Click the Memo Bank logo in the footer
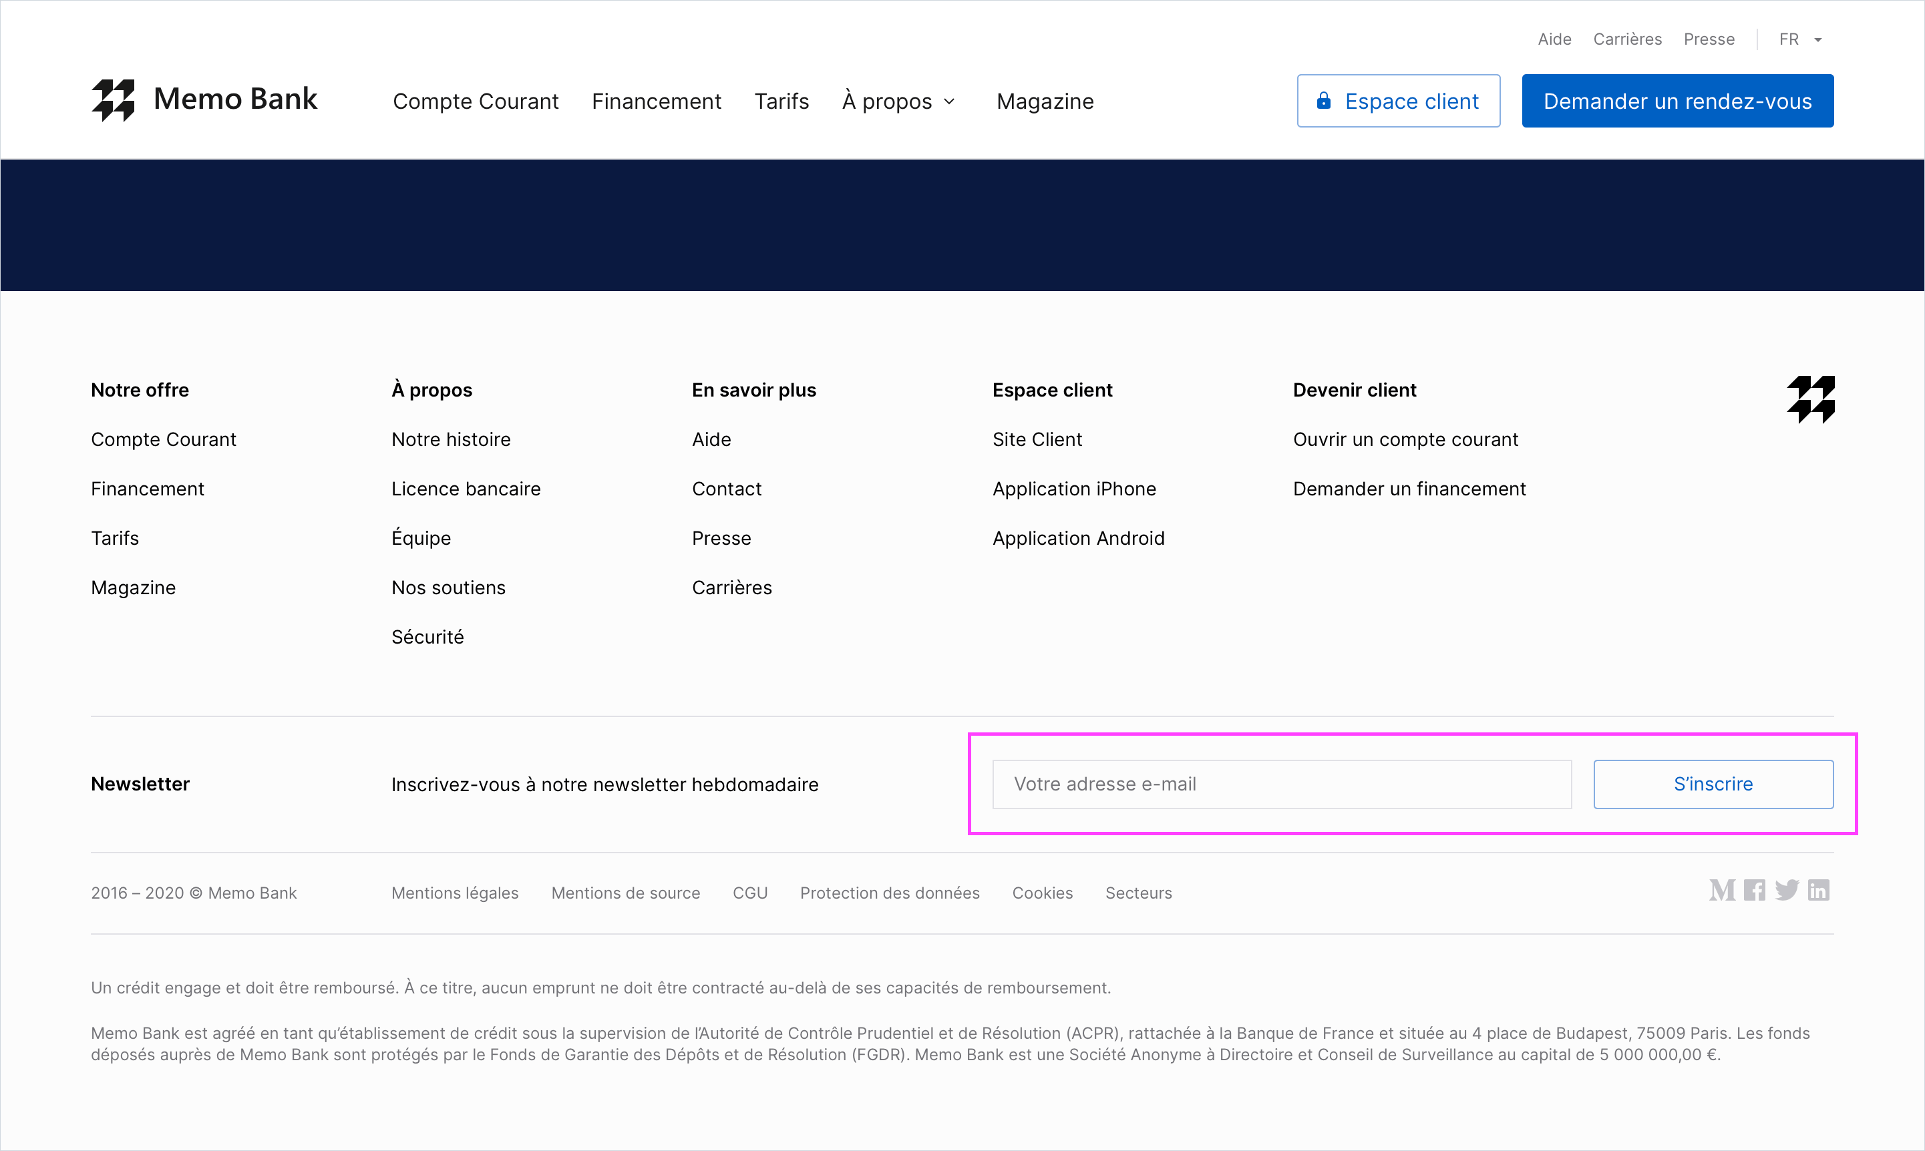 point(1811,399)
